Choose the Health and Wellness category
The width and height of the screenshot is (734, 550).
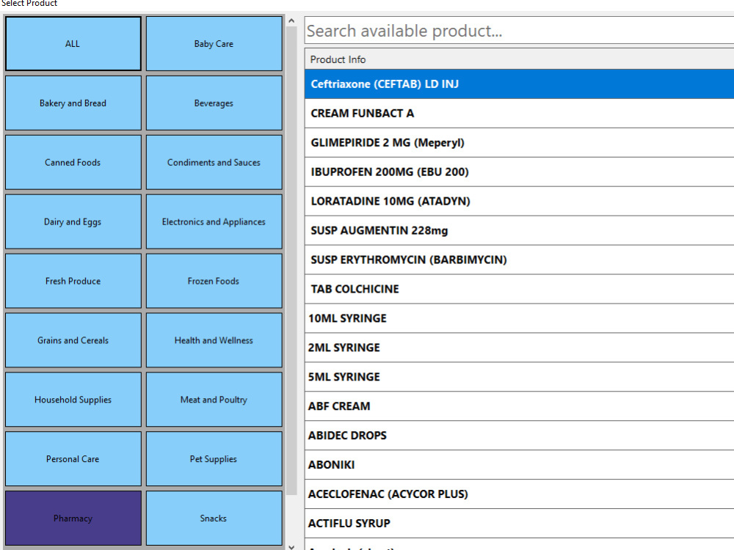pos(214,340)
